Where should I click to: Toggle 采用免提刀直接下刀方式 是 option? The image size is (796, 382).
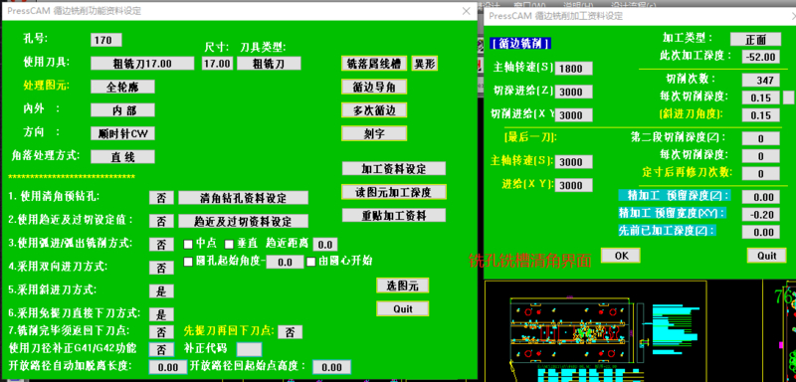coord(161,314)
